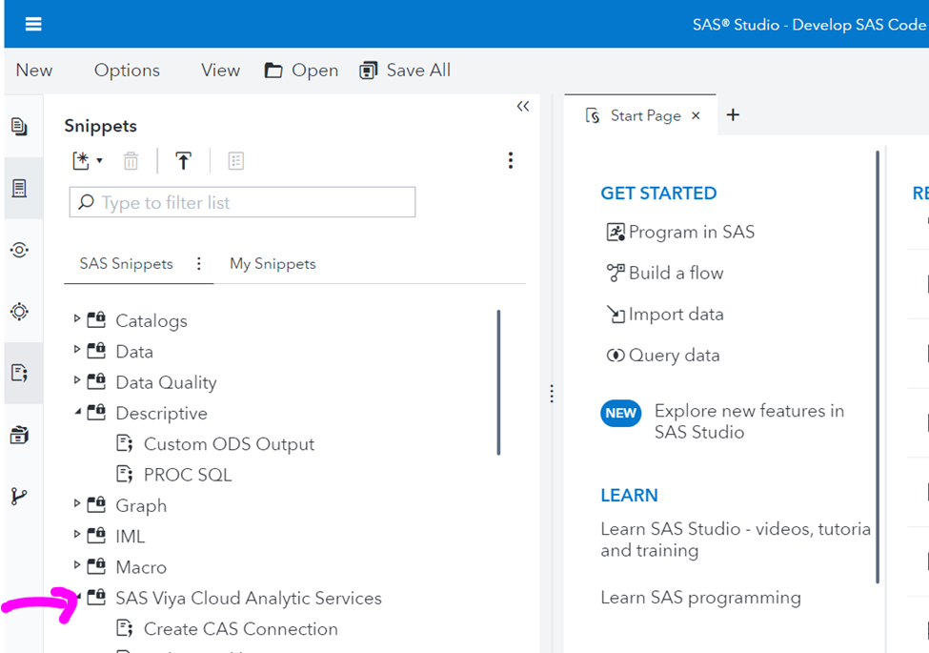This screenshot has height=653, width=929.
Task: Open the Options menu
Action: coord(127,71)
